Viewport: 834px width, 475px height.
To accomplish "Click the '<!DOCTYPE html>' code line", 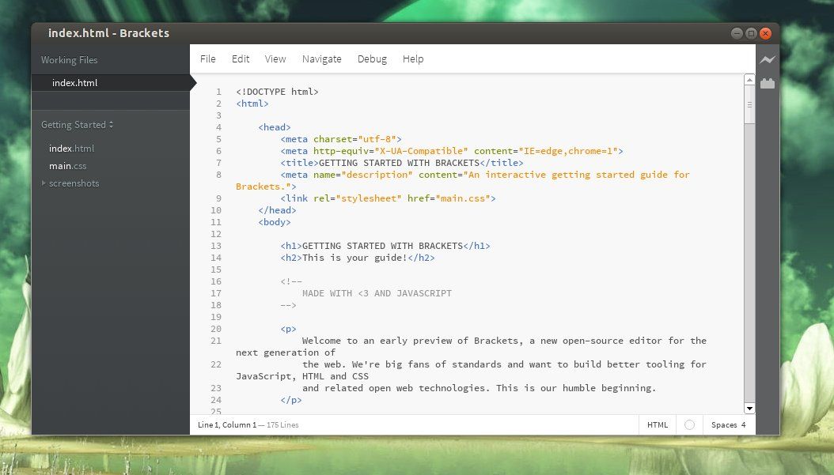I will click(x=277, y=92).
